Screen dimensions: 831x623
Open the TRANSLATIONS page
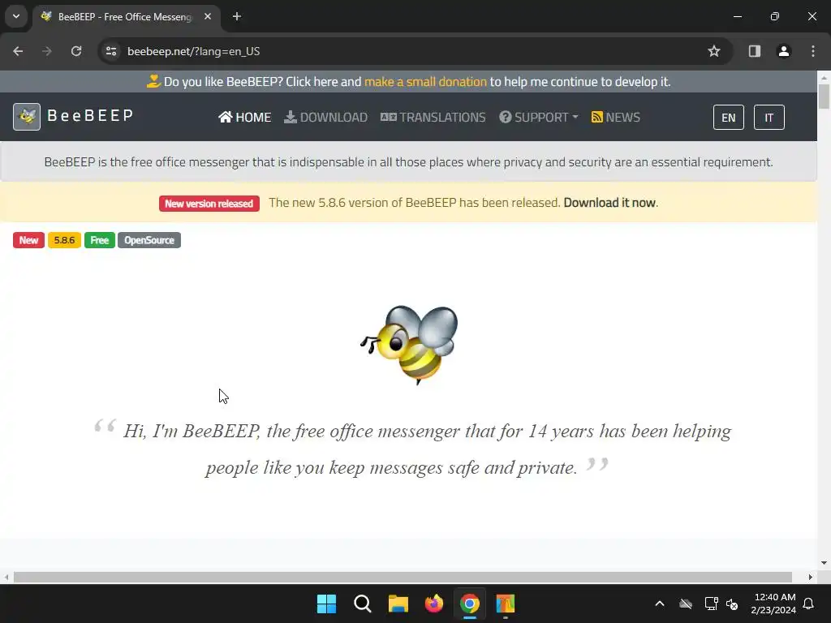click(x=433, y=117)
